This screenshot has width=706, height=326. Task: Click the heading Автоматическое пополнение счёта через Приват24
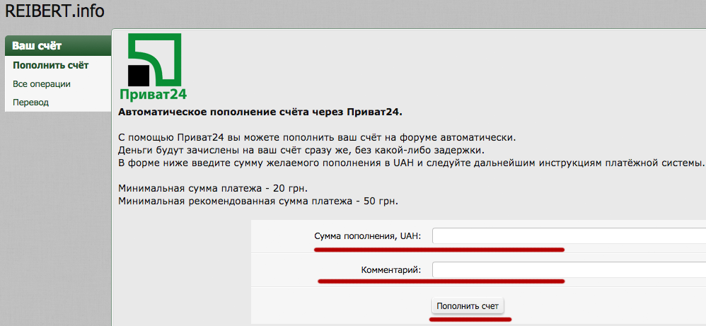click(x=260, y=112)
